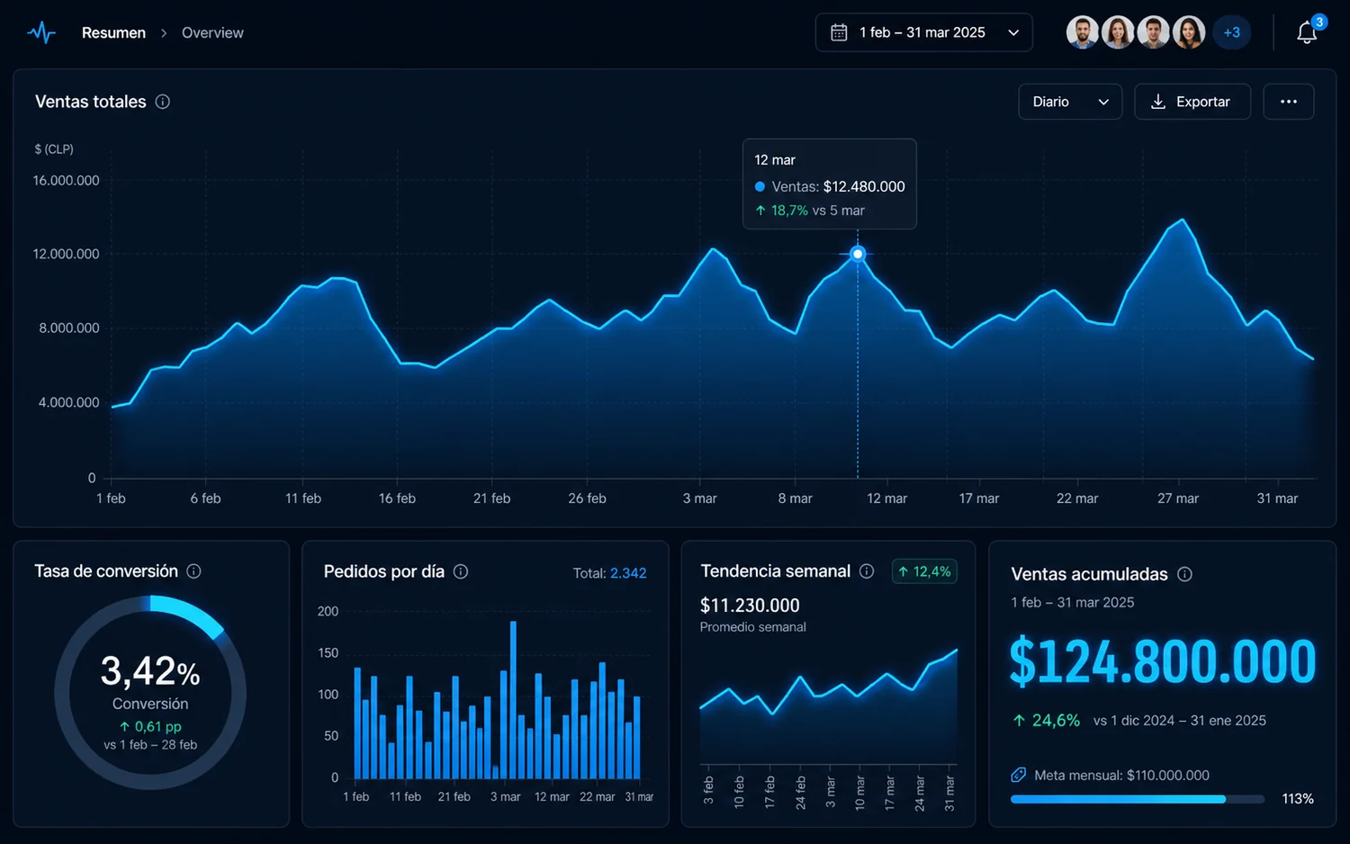
Task: Click the 3 mar label on sales chart
Action: pos(699,498)
